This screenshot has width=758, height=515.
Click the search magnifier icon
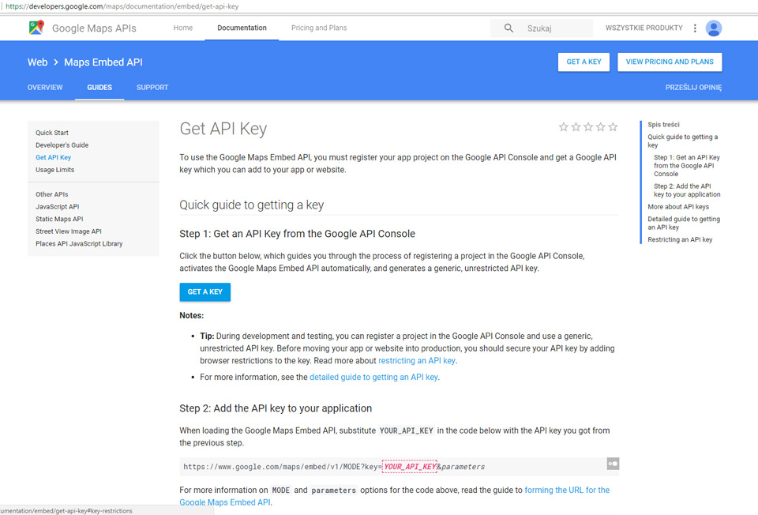point(508,28)
